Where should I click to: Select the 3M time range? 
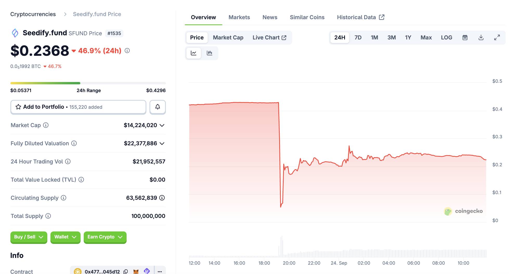coord(391,38)
